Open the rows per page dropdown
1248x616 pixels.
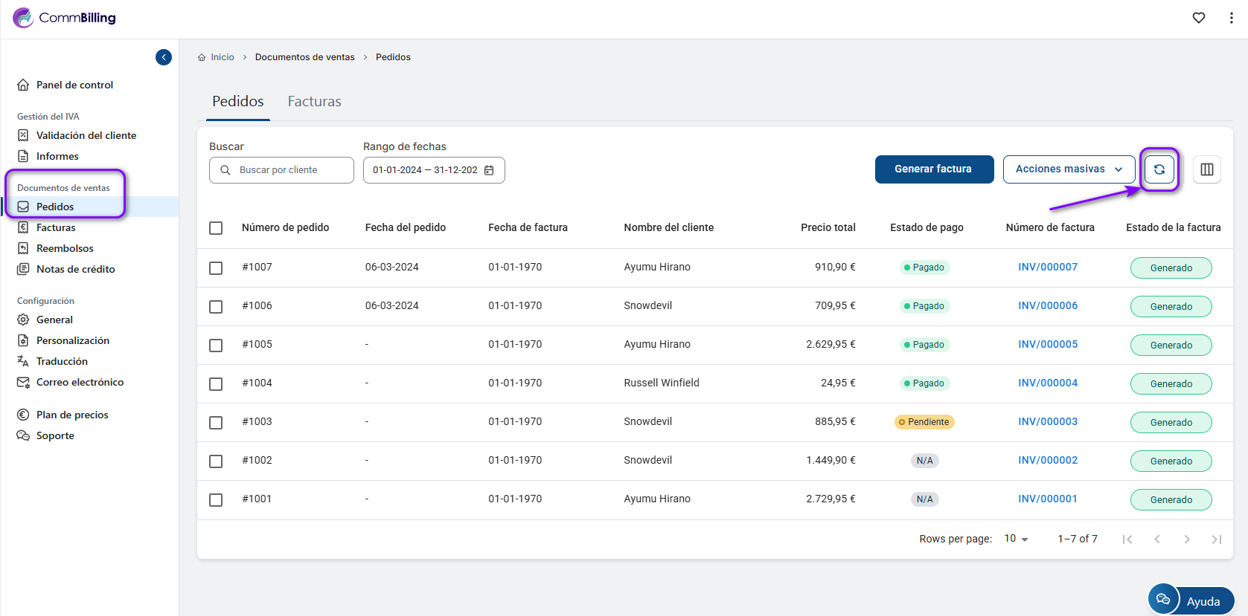[x=1016, y=539]
